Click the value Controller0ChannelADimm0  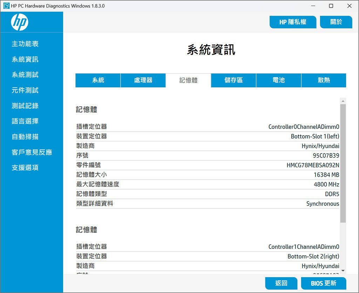(x=304, y=127)
